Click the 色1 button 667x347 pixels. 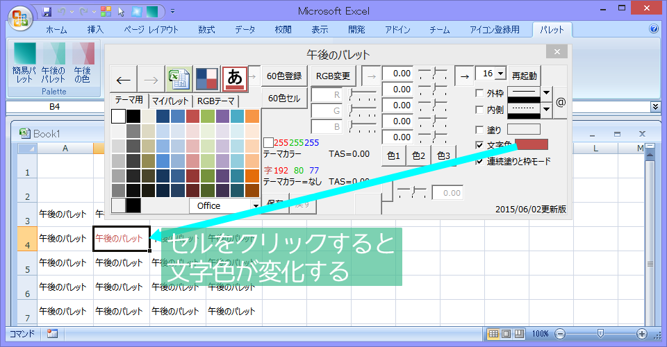click(x=394, y=155)
